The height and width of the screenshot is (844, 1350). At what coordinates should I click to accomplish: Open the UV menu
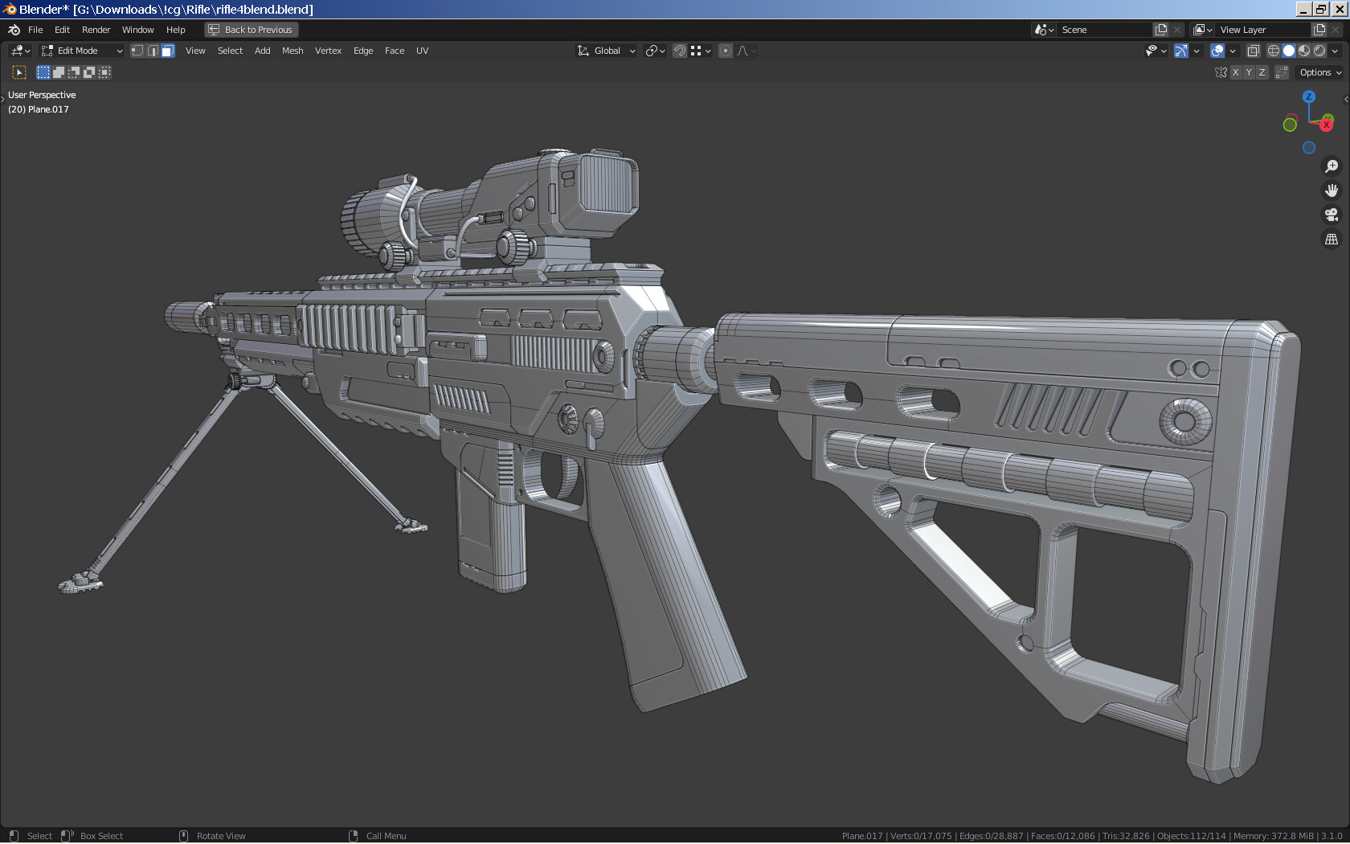point(422,50)
